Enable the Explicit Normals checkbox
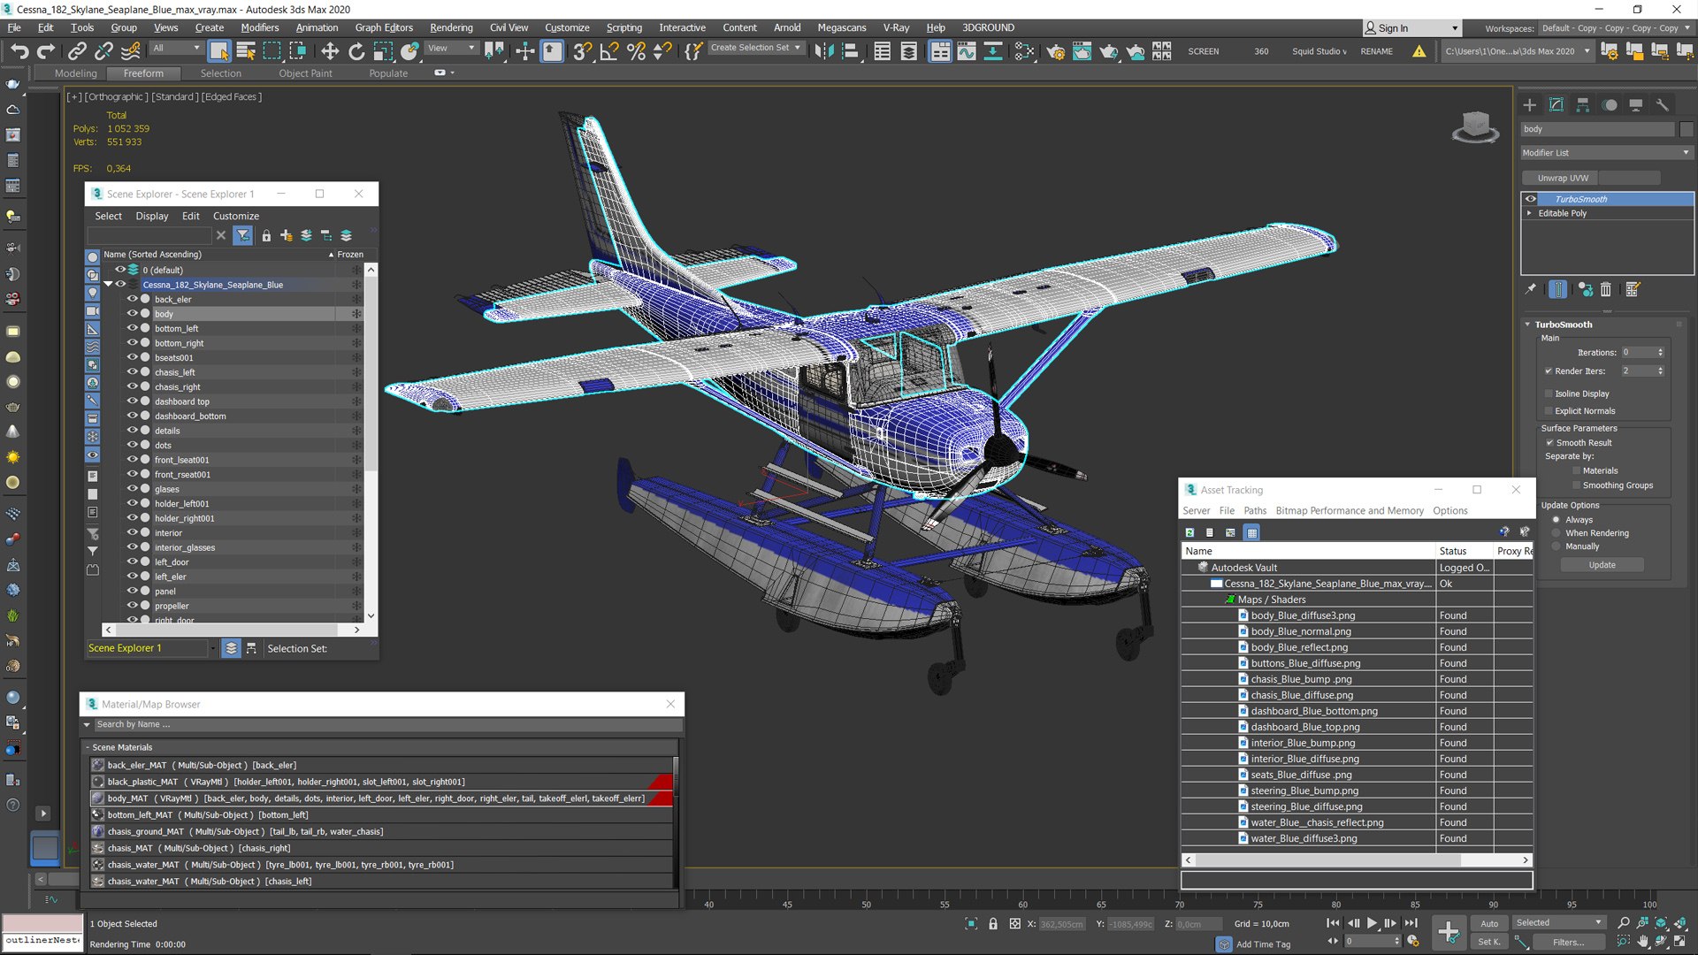 pos(1549,411)
